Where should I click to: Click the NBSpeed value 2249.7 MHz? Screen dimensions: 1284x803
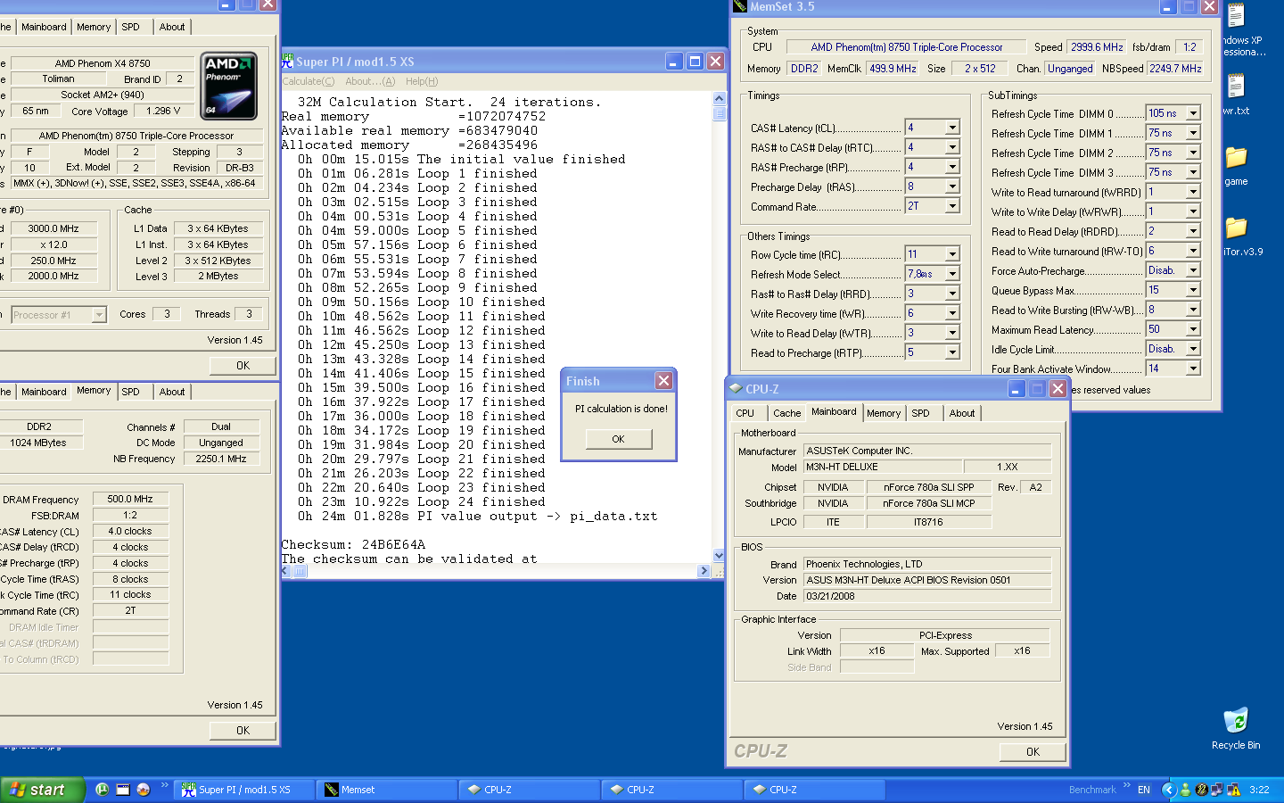point(1175,69)
